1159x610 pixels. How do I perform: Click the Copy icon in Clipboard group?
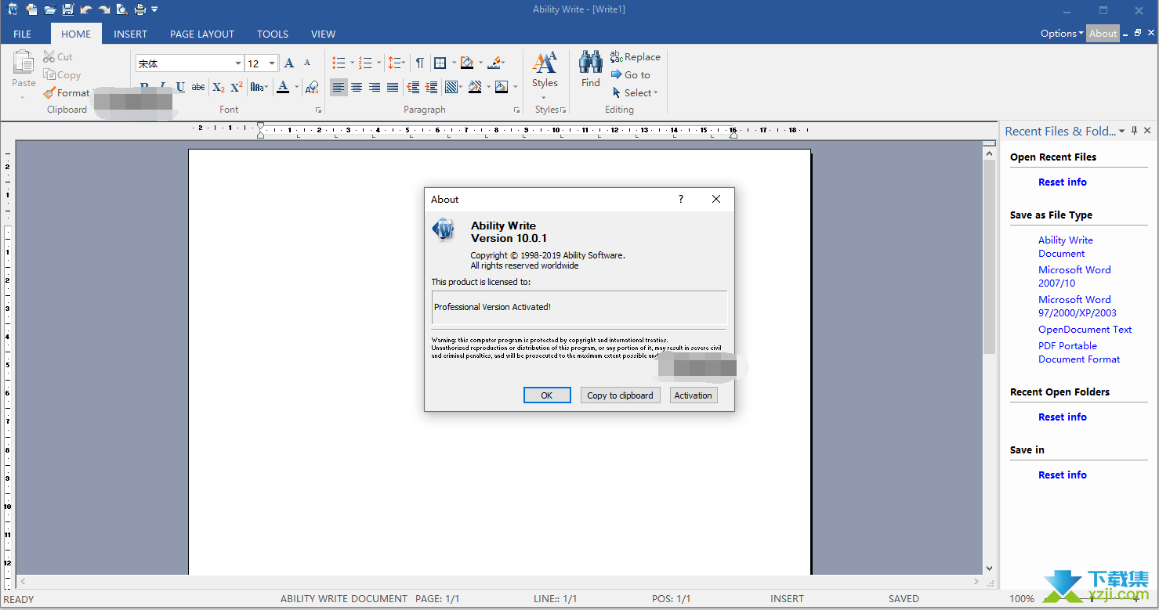click(x=49, y=74)
